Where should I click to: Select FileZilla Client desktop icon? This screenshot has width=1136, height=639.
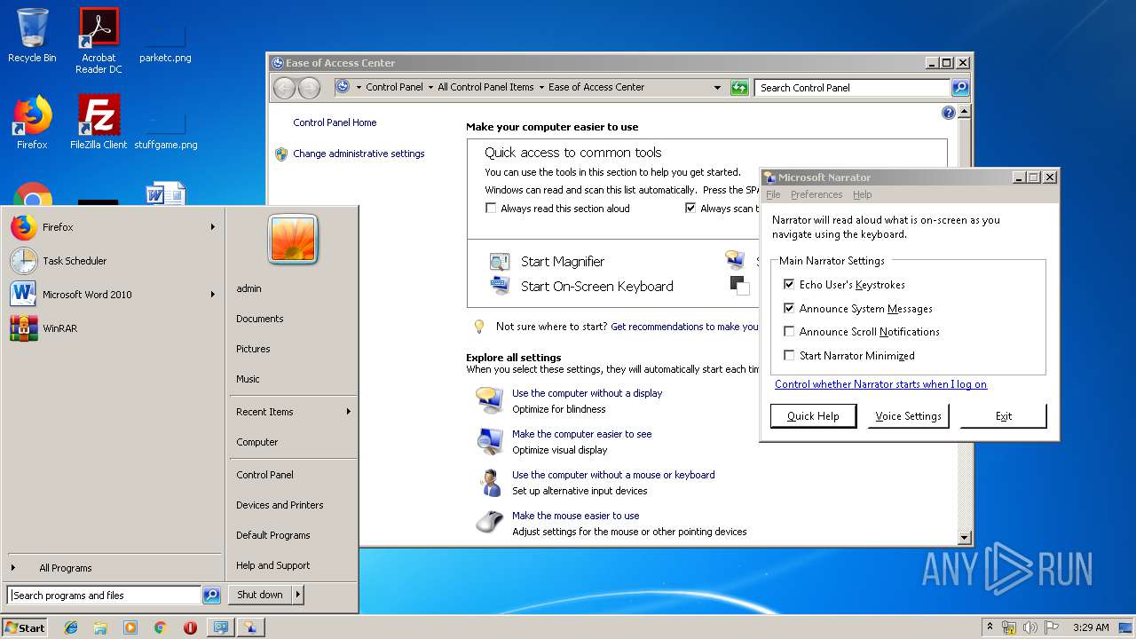pyautogui.click(x=99, y=122)
